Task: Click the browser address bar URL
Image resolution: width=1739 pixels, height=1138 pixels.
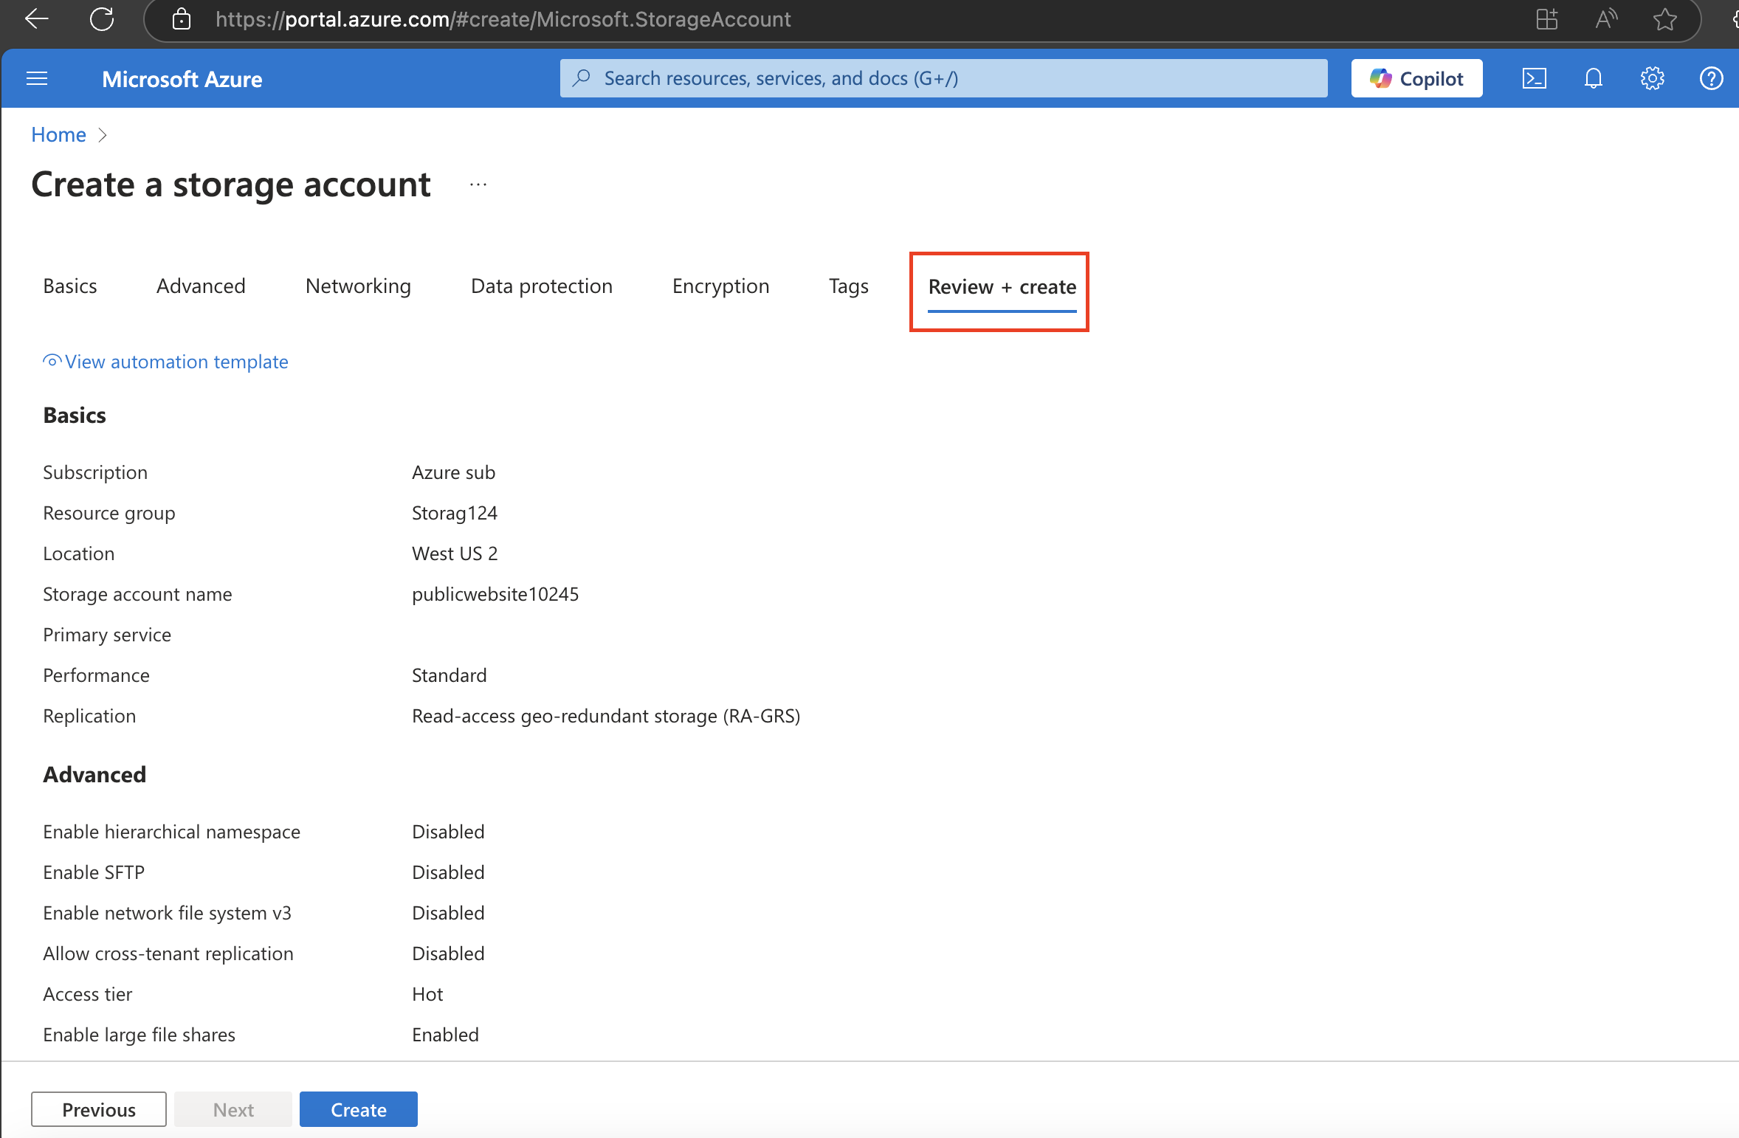Action: (x=503, y=19)
